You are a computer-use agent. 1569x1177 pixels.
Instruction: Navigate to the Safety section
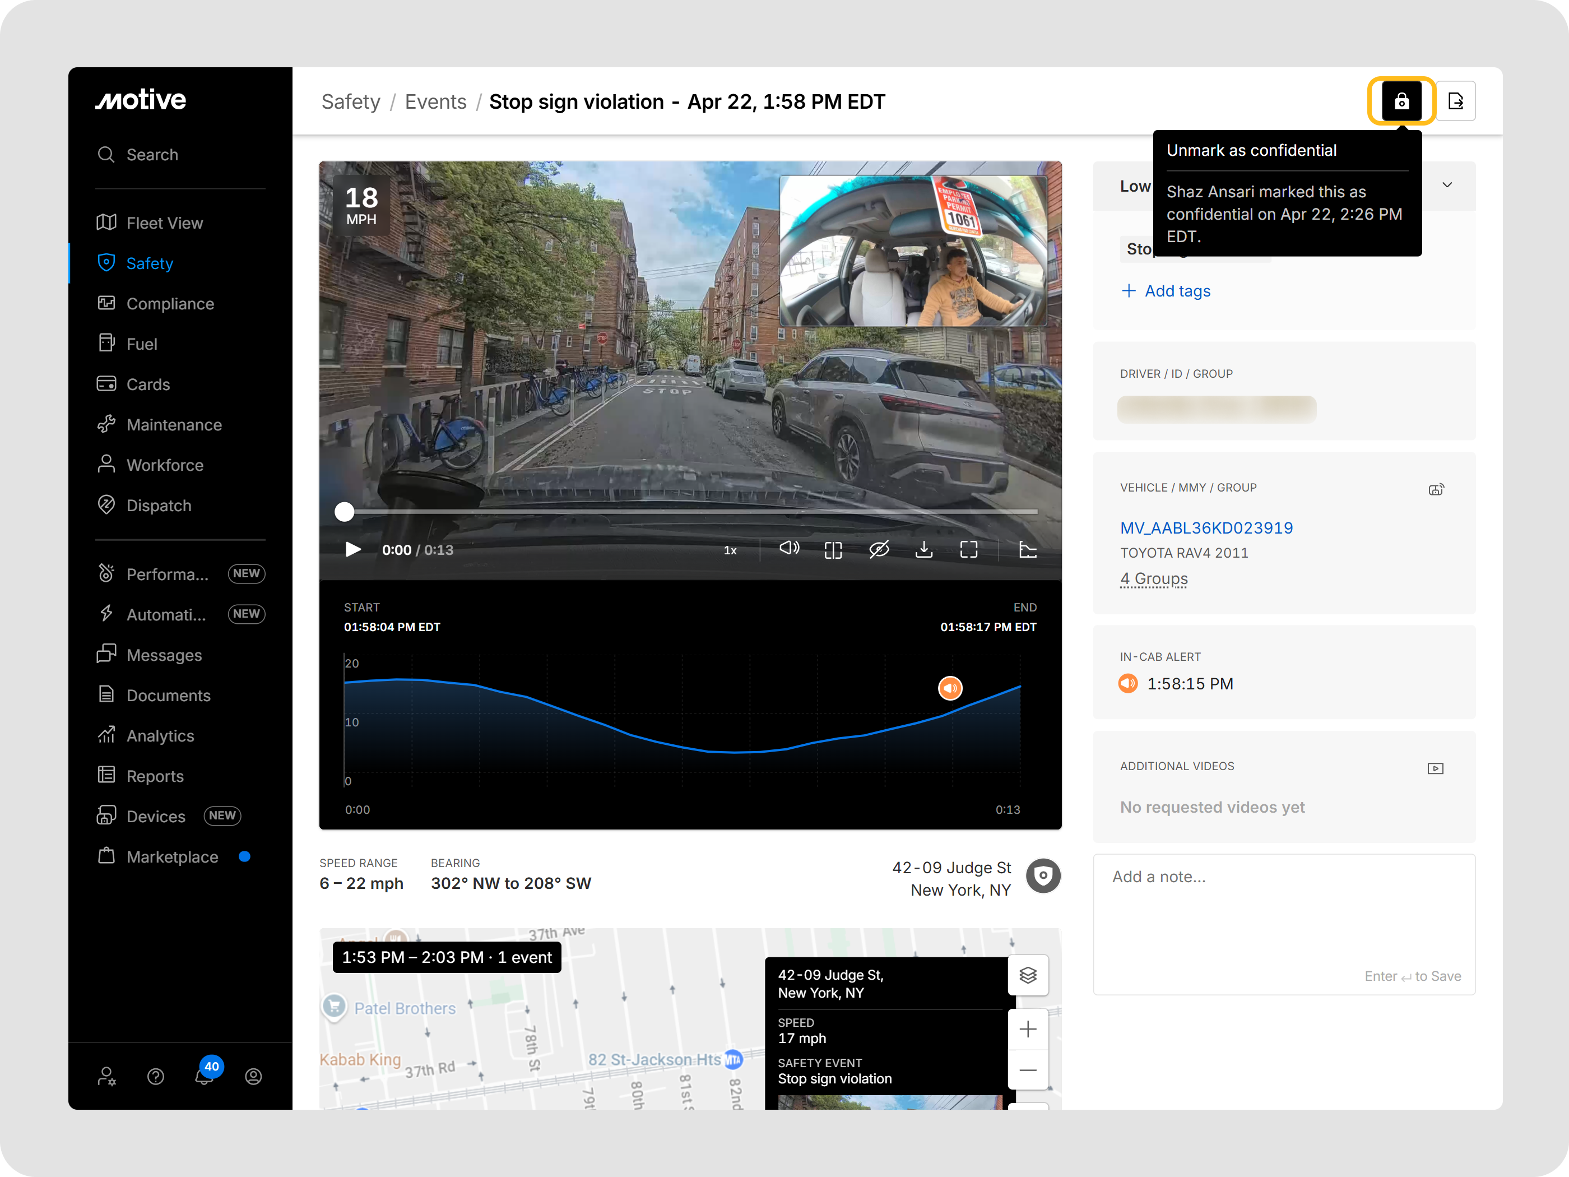tap(150, 263)
